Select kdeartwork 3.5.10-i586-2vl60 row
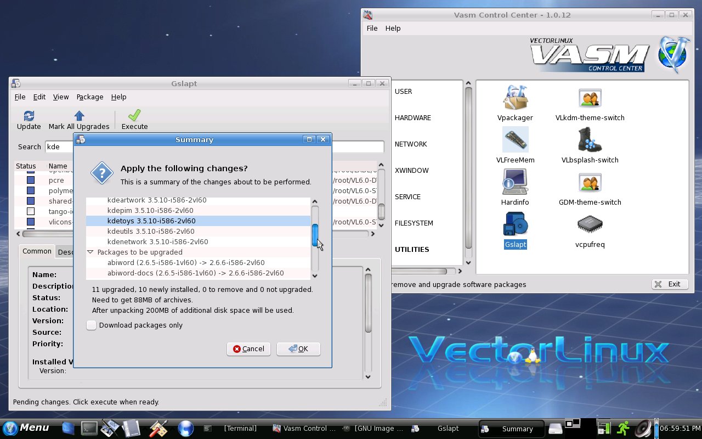702x439 pixels. 198,200
